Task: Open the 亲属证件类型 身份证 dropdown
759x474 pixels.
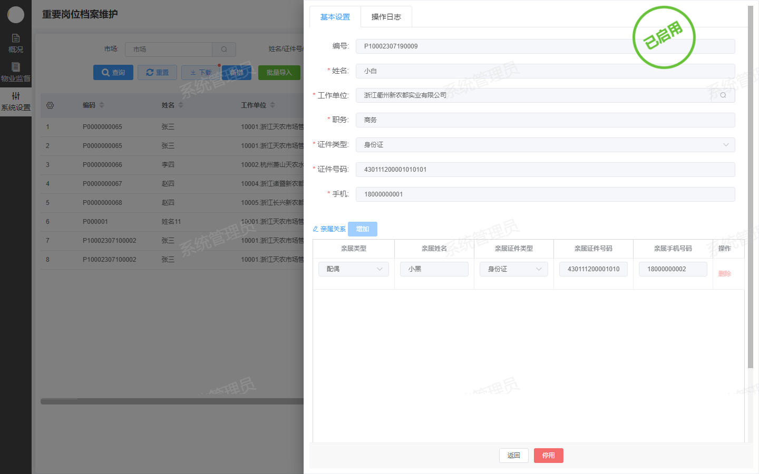Action: tap(514, 269)
